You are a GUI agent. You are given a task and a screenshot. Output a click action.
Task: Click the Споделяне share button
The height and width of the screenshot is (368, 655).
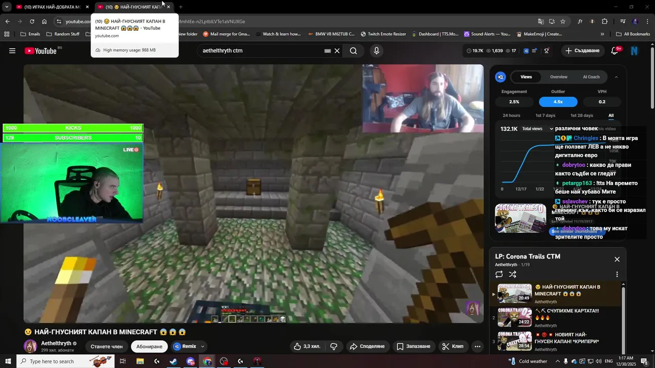click(x=367, y=347)
